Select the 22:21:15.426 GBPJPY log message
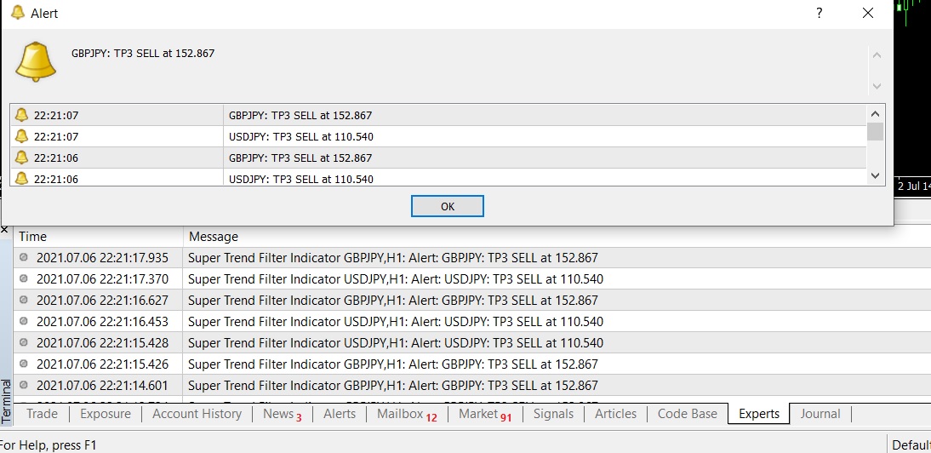 392,364
